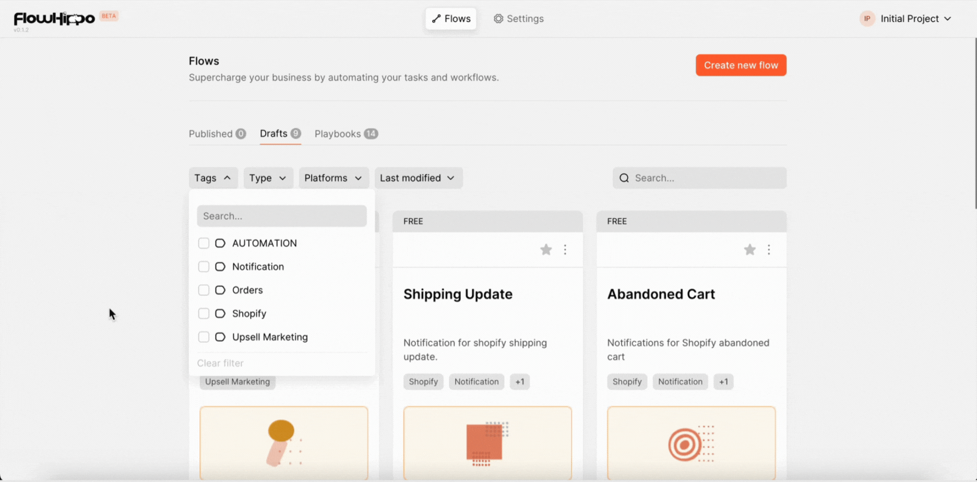Open the Last modified sort dropdown
Viewport: 977px width, 482px height.
coord(418,178)
